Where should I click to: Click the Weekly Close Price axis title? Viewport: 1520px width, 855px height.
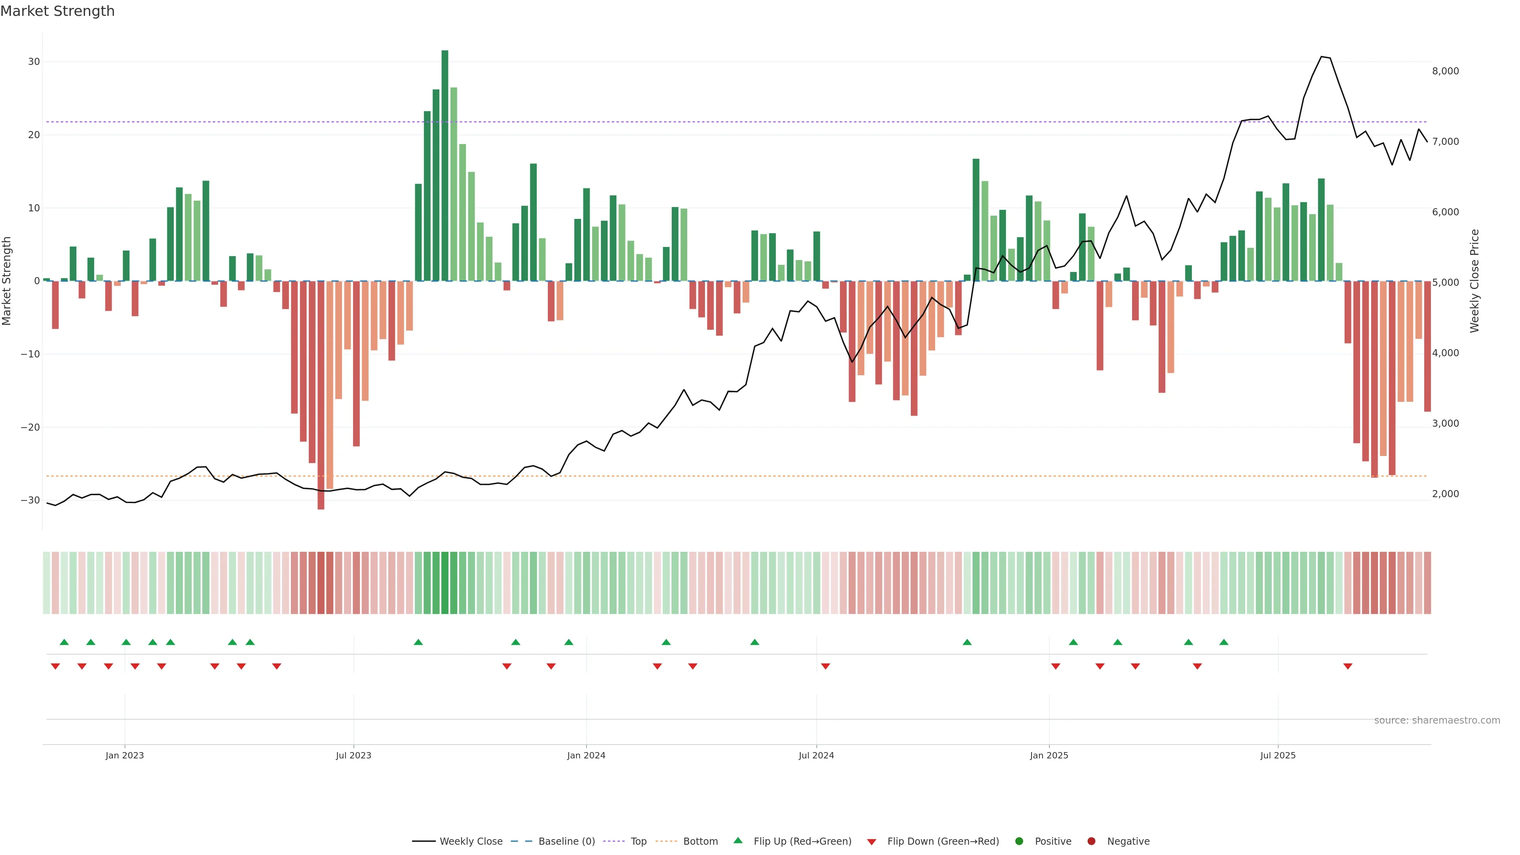[1474, 281]
